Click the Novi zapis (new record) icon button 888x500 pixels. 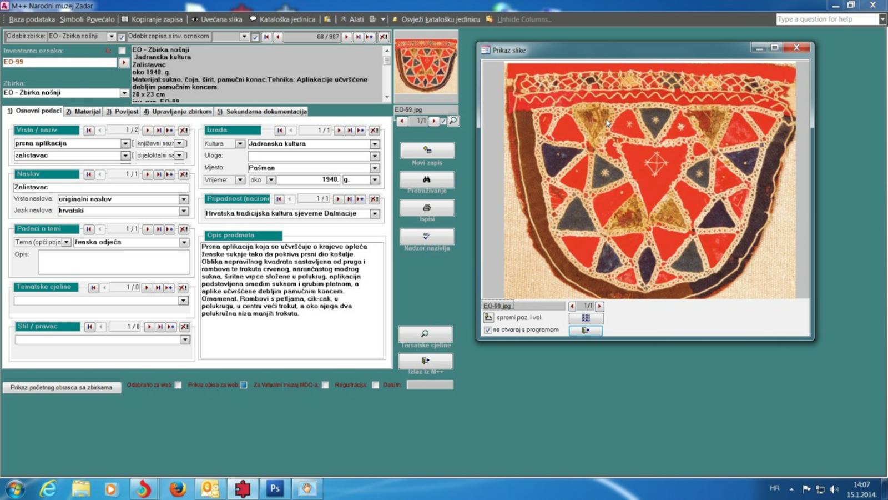427,150
